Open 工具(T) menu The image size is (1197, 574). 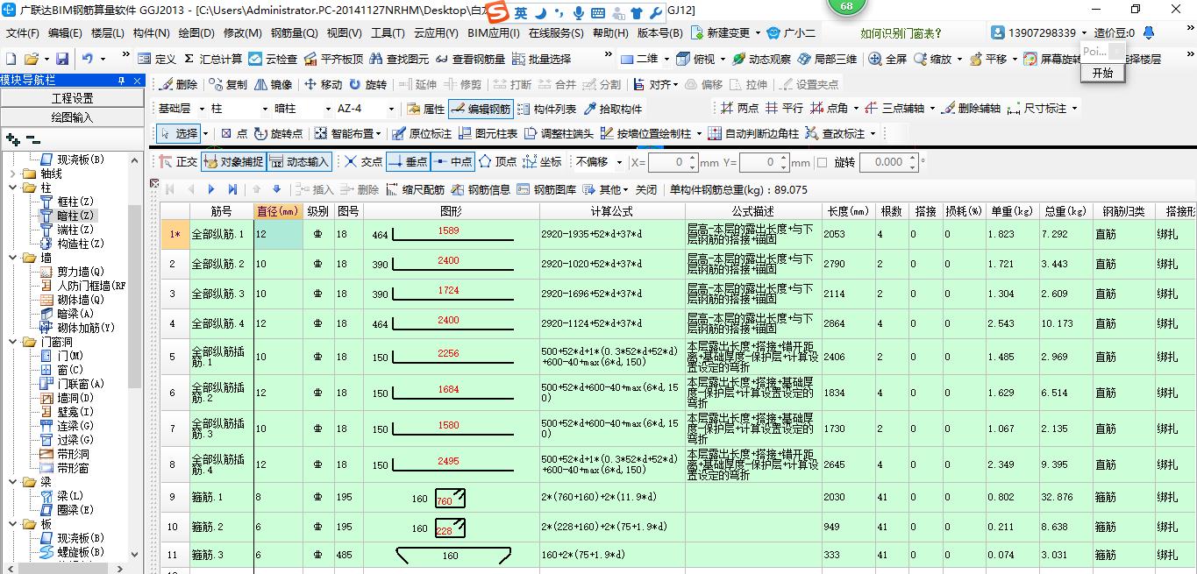[388, 33]
